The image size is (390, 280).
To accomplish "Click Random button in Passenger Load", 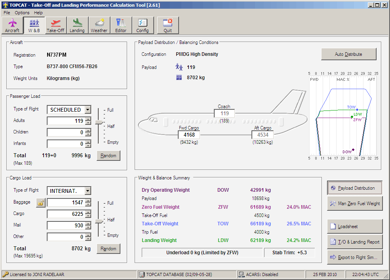I will pyautogui.click(x=108, y=156).
